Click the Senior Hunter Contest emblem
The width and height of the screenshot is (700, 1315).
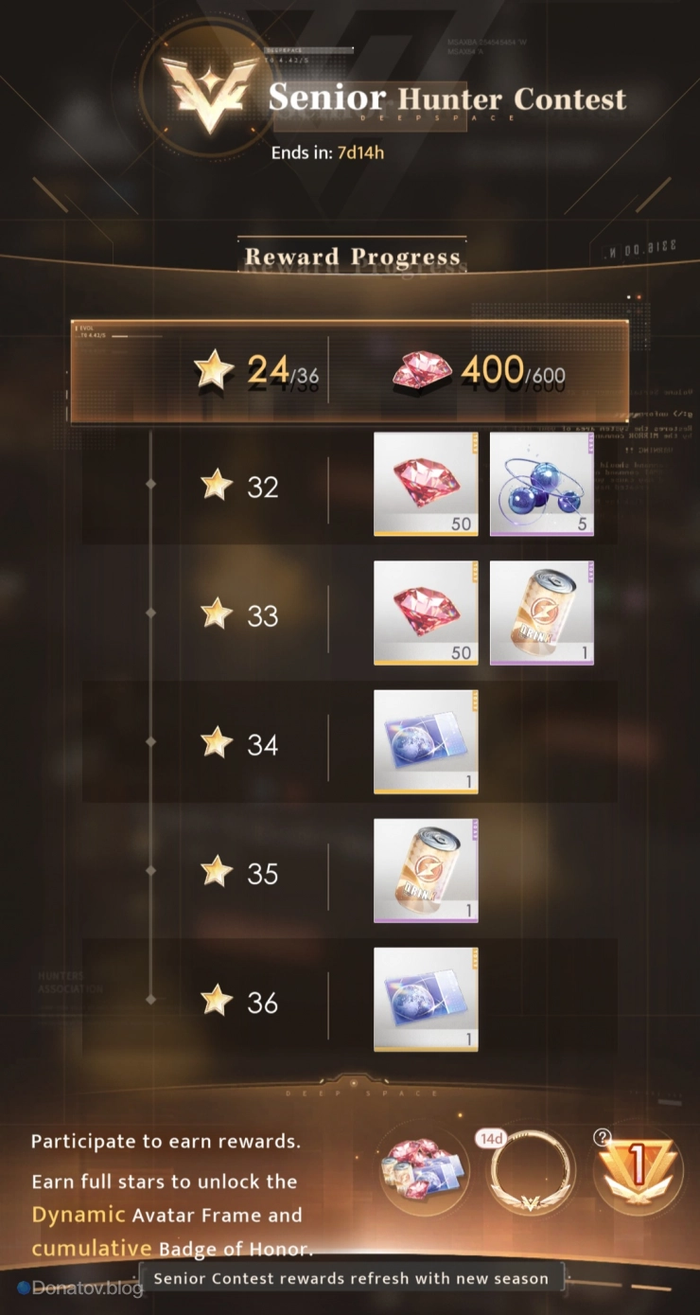pos(210,91)
